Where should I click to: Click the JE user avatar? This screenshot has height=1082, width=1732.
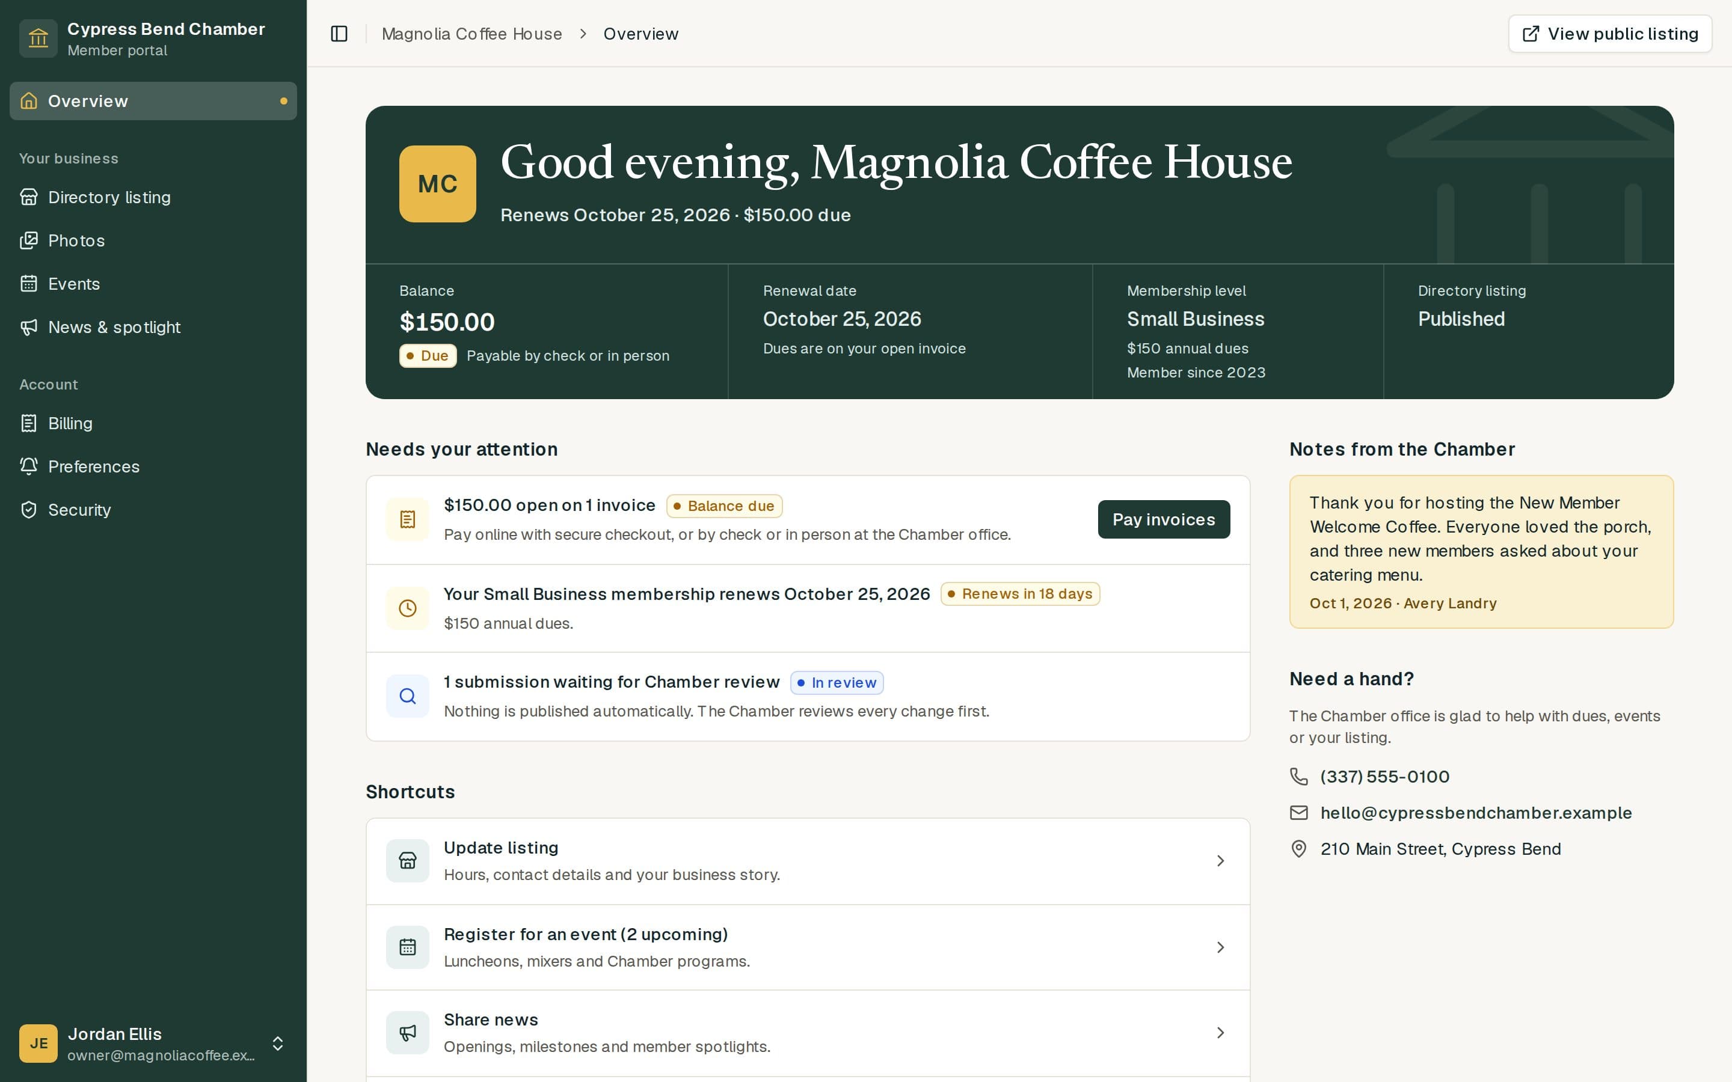(x=38, y=1044)
